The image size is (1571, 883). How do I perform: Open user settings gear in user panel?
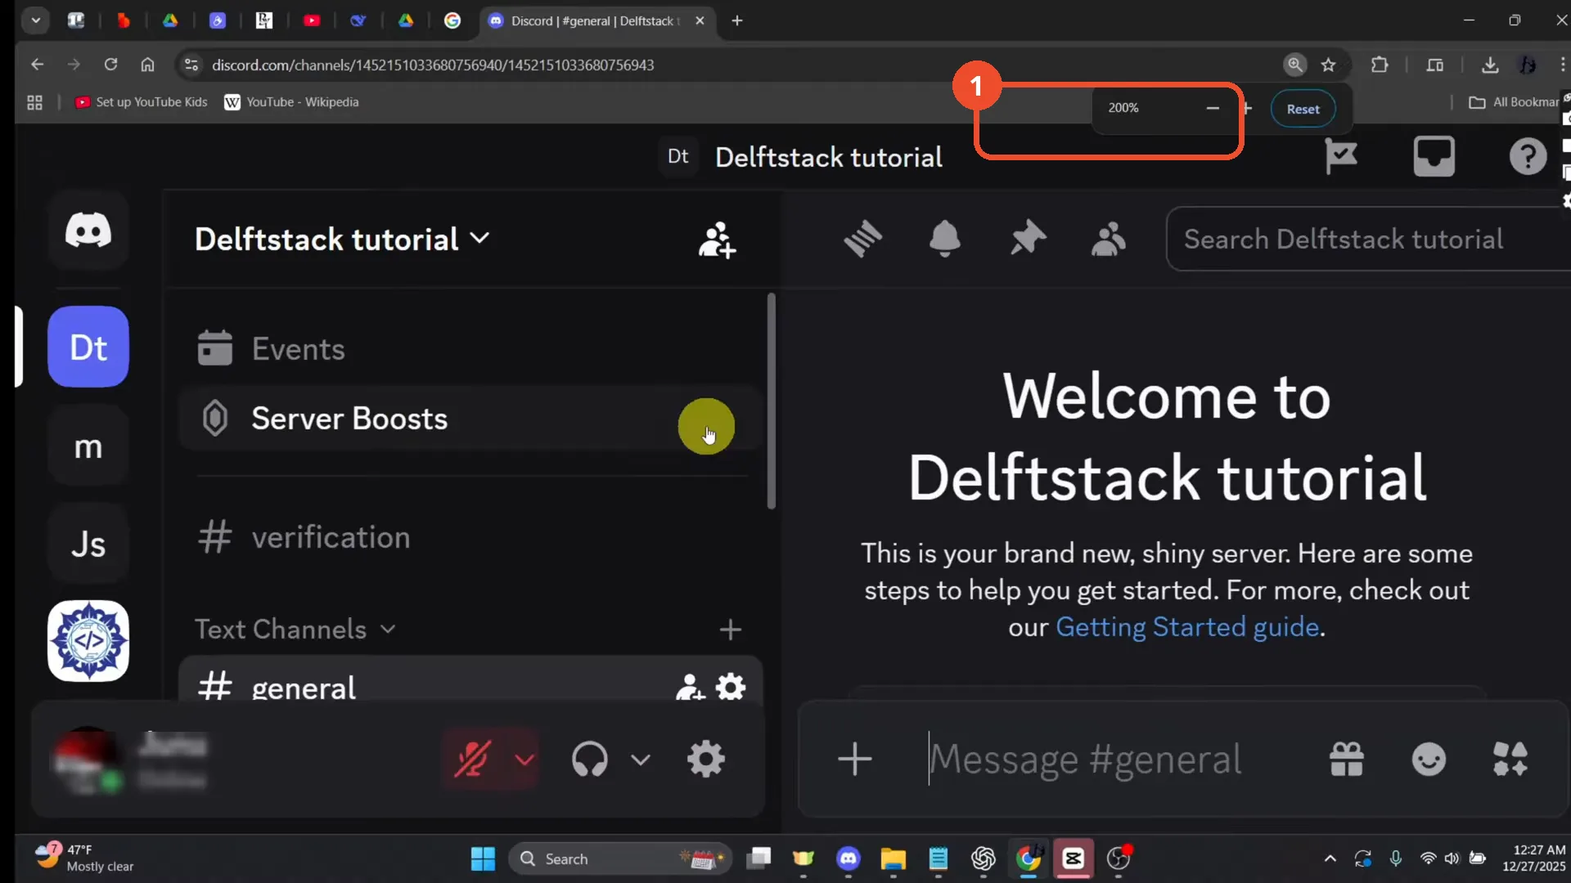[x=706, y=760]
